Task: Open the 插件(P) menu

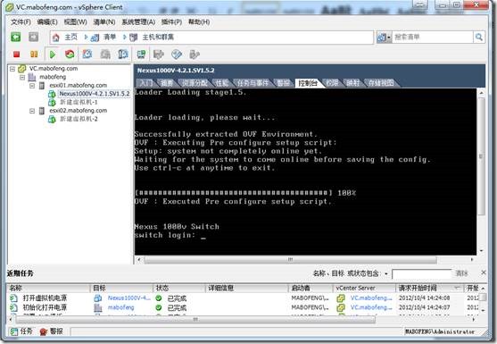Action: 171,22
